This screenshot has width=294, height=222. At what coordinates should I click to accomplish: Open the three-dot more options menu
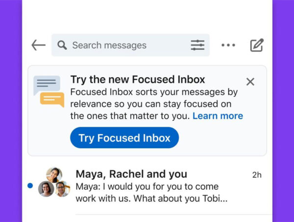tap(228, 45)
